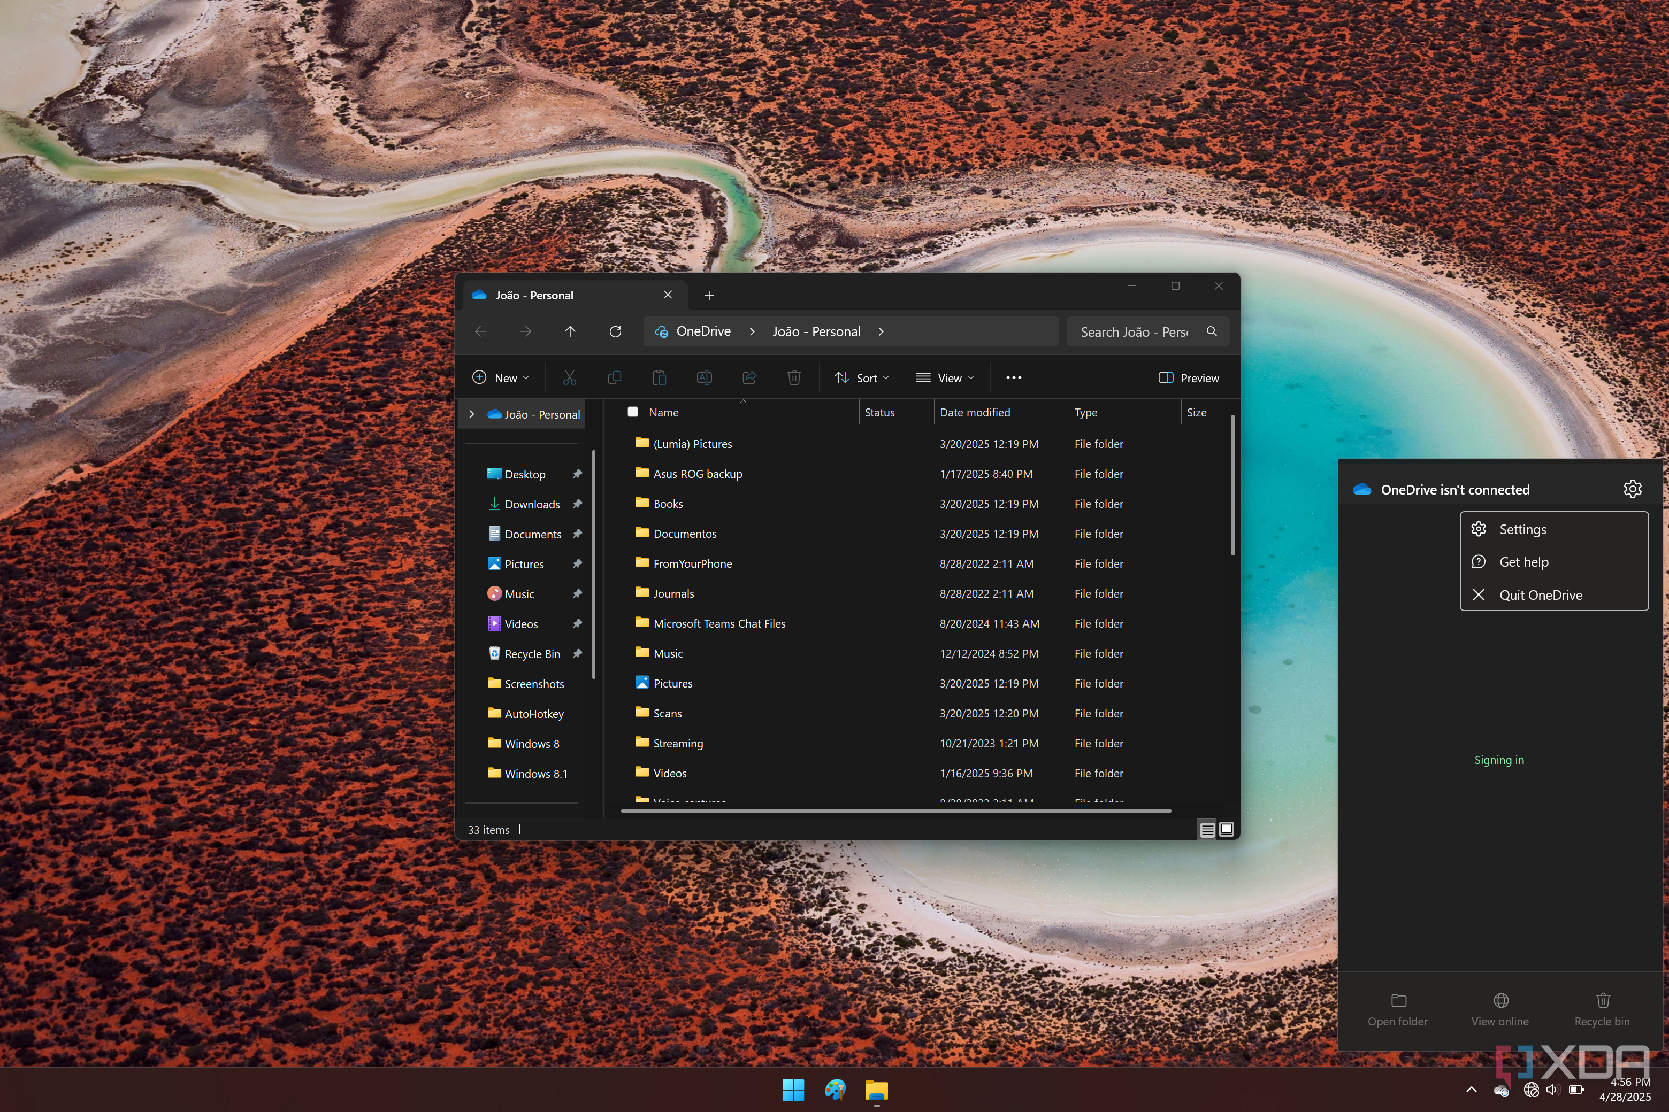The image size is (1669, 1112).
Task: Switch to large thumbnails view icon
Action: tap(1226, 830)
